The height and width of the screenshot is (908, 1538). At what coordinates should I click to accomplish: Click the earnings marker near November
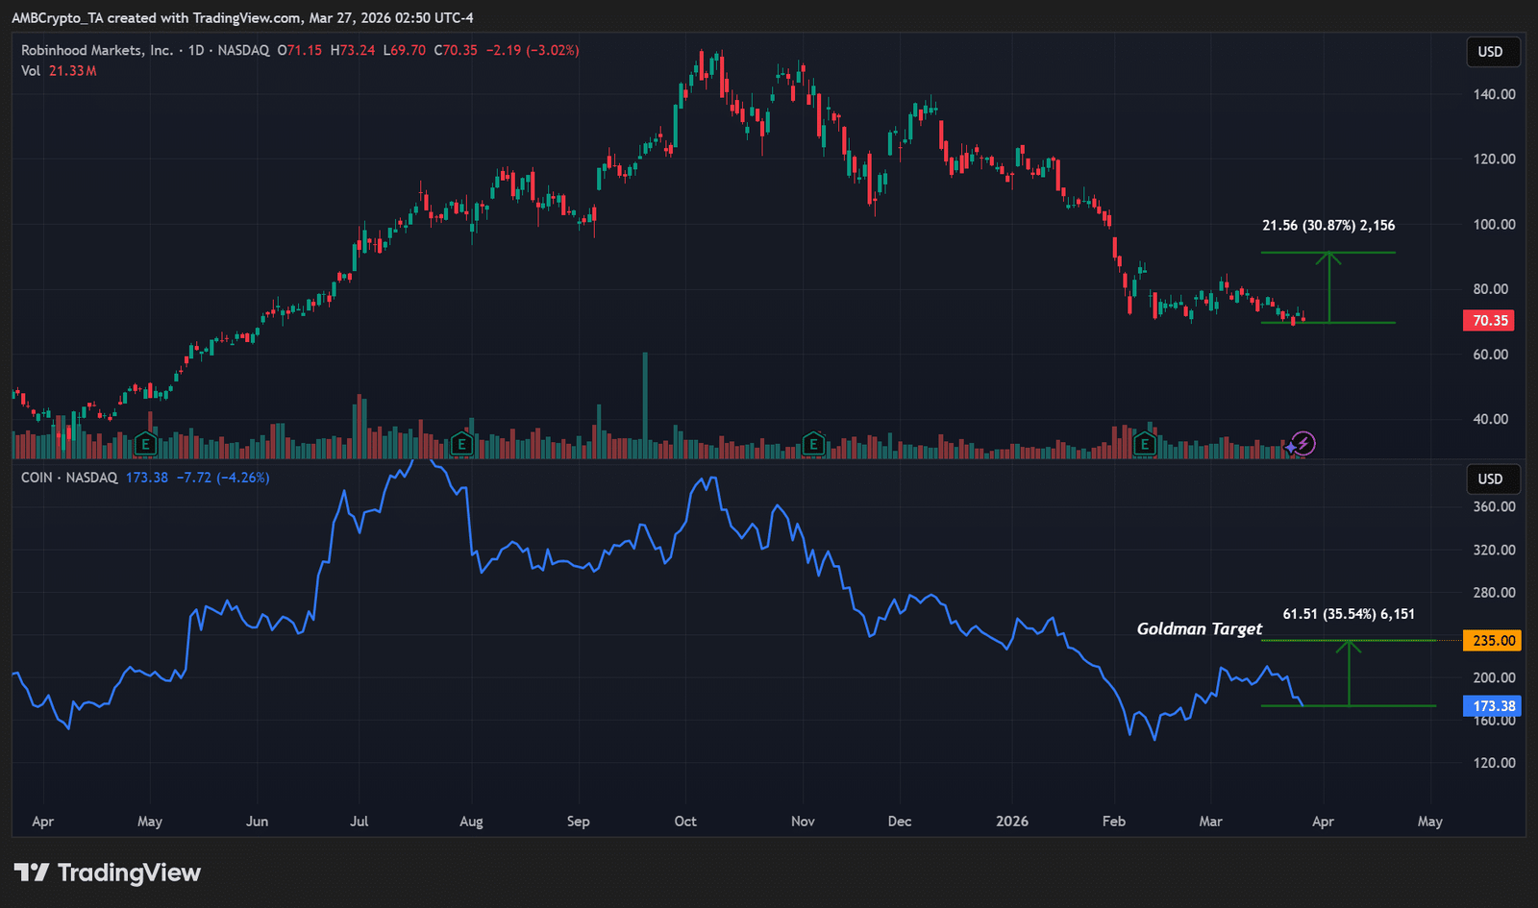coord(813,443)
